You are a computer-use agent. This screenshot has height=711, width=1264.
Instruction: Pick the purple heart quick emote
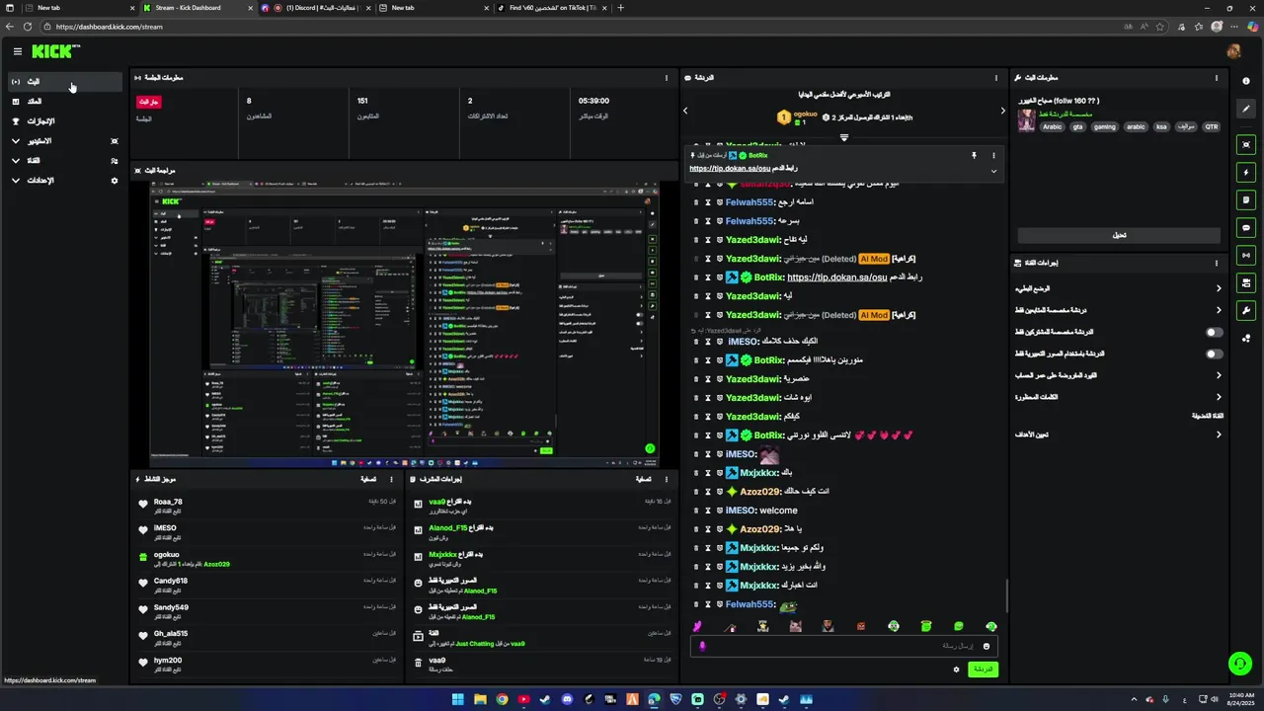(x=697, y=626)
